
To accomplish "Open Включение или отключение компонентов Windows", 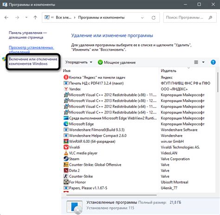I will [33, 61].
